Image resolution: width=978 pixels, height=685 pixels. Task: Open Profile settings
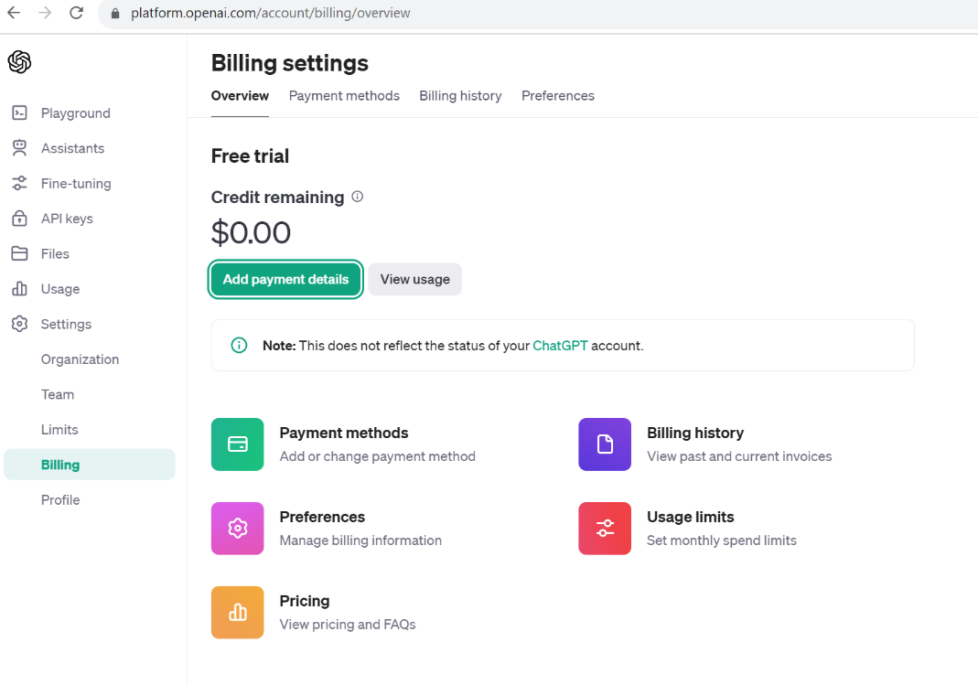click(60, 500)
